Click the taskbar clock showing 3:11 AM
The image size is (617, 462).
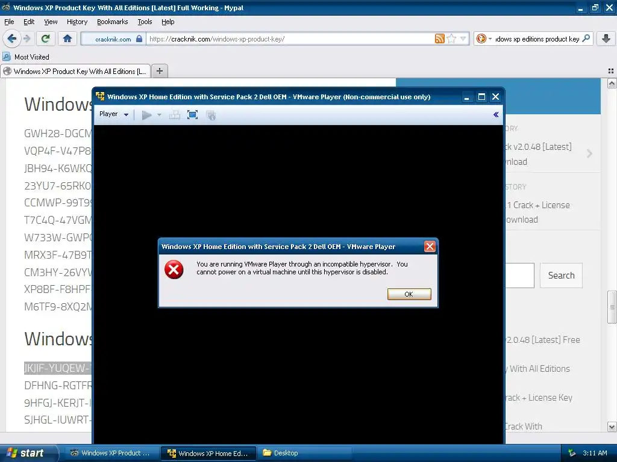click(x=595, y=453)
